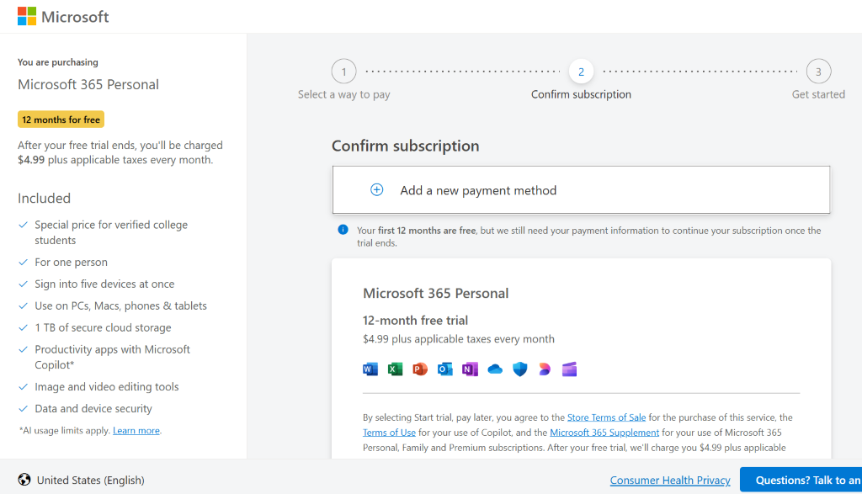Click the OneNote app icon
Viewport: 862px width, 494px height.
(470, 369)
